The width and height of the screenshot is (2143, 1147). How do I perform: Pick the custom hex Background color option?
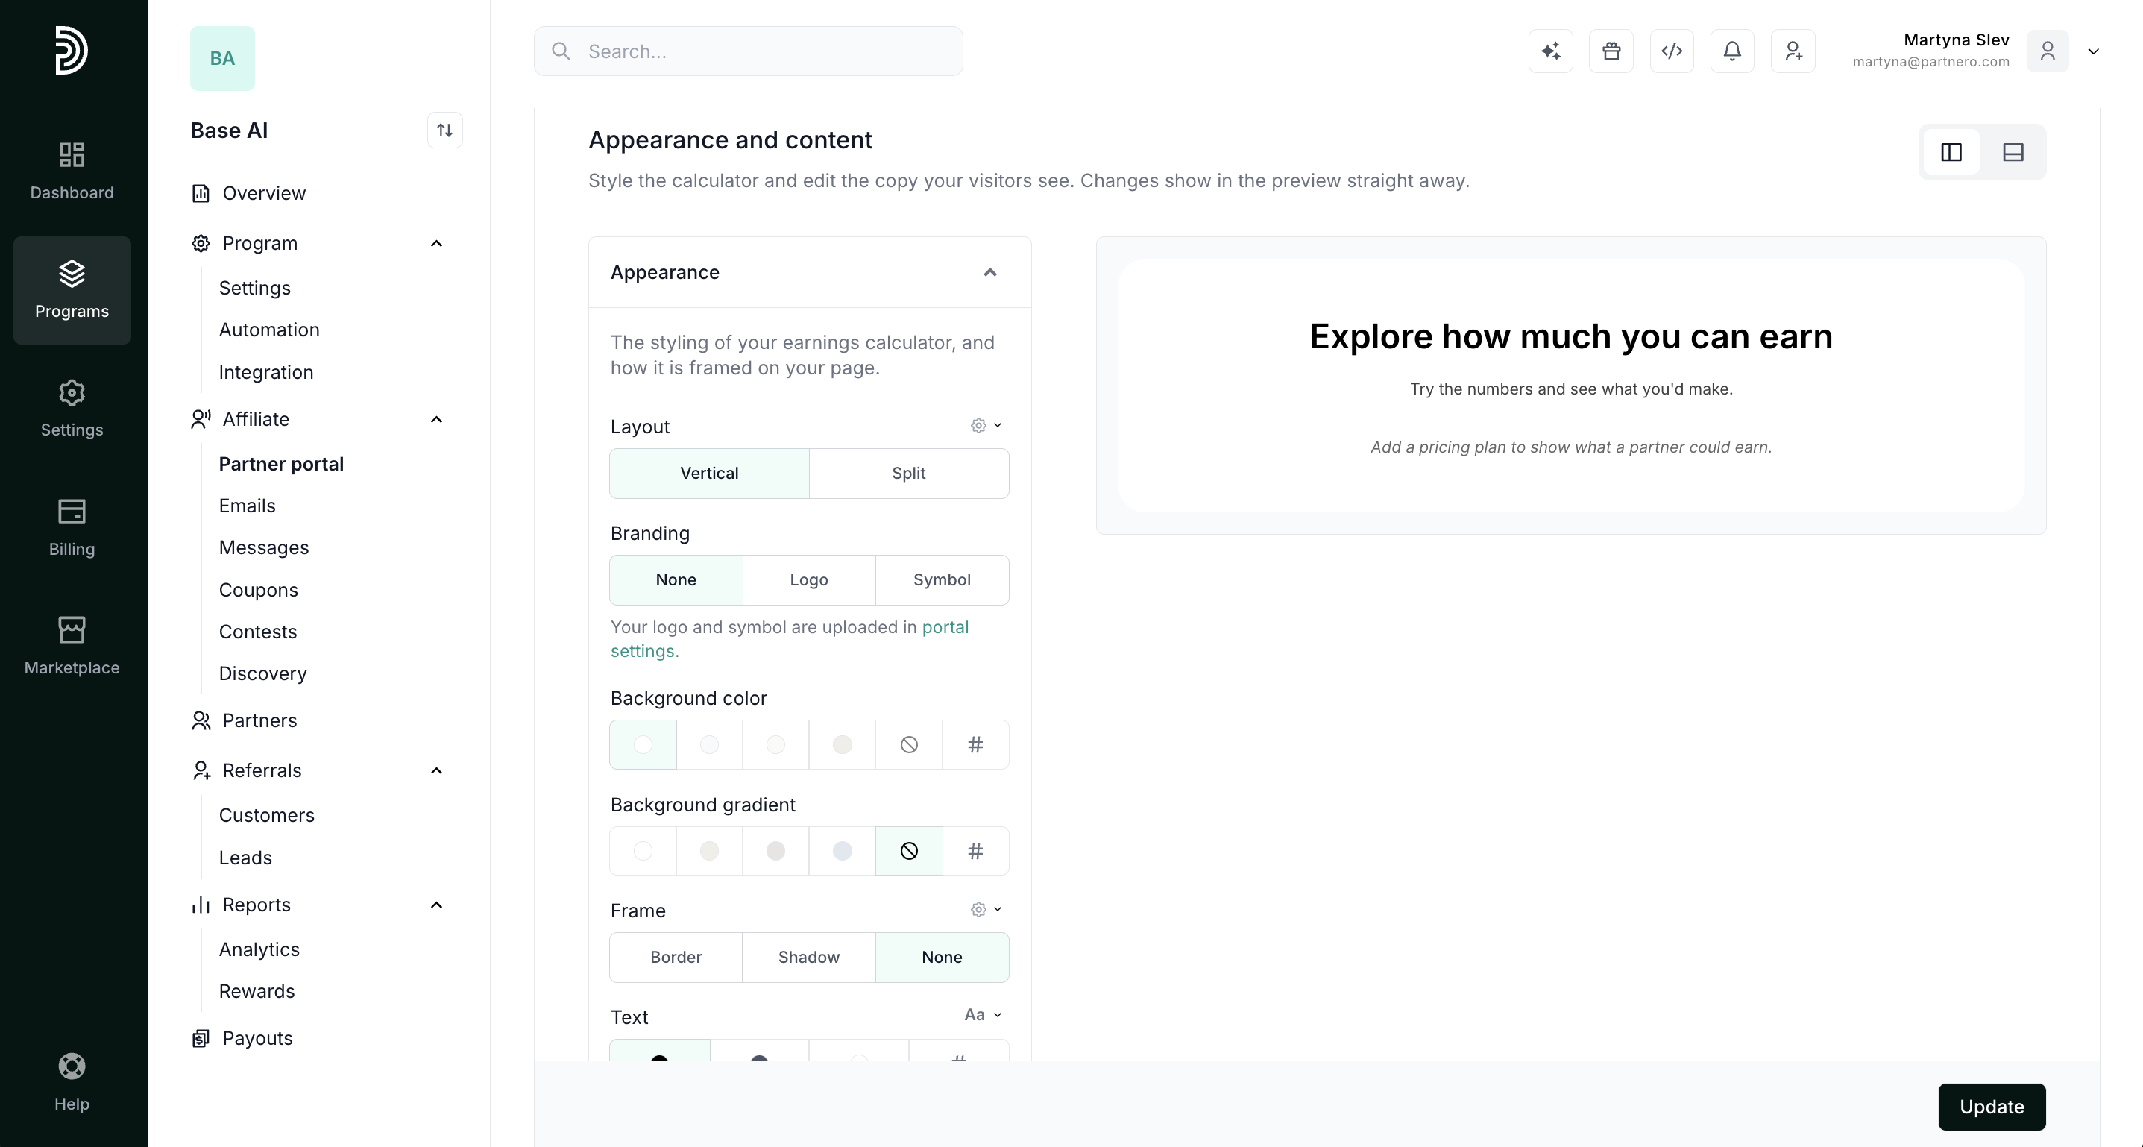tap(975, 744)
